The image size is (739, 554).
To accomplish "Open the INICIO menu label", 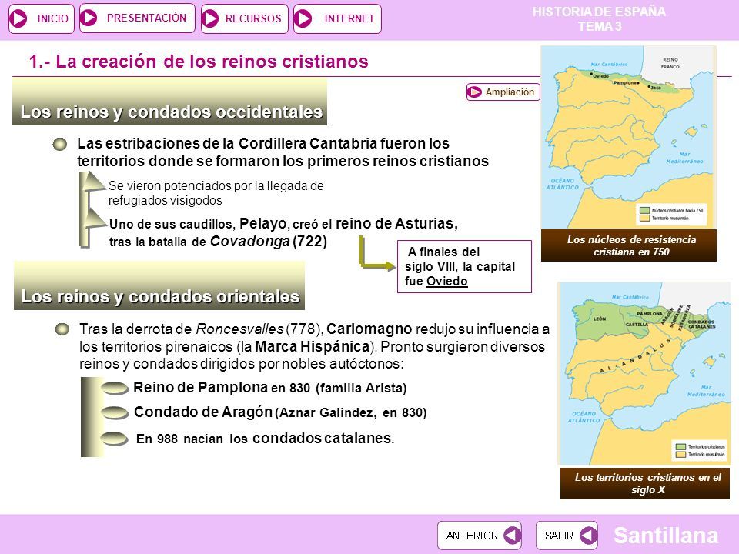I will (x=53, y=18).
